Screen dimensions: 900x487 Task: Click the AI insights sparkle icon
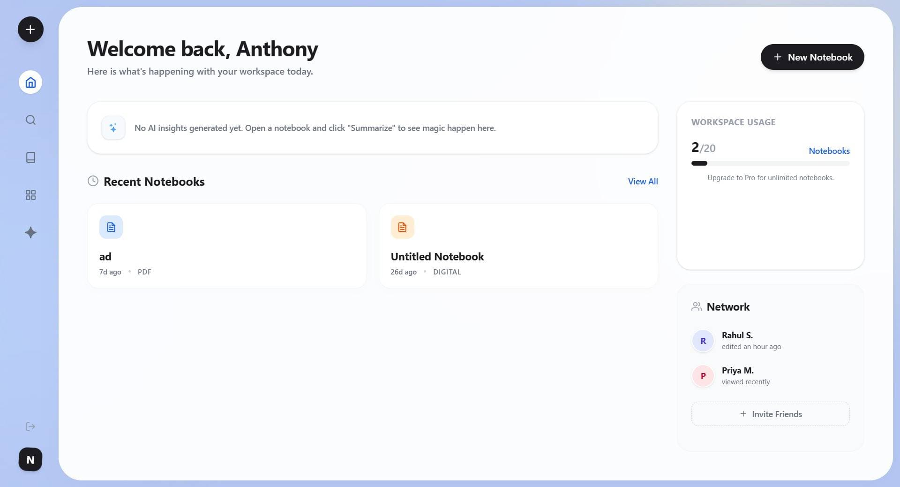click(x=113, y=128)
